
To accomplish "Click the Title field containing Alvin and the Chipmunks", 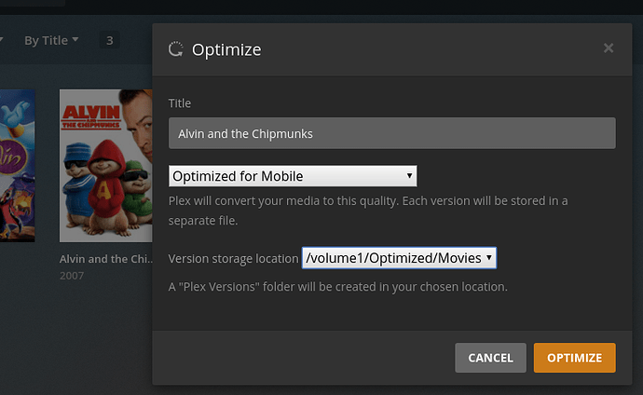I will [391, 133].
